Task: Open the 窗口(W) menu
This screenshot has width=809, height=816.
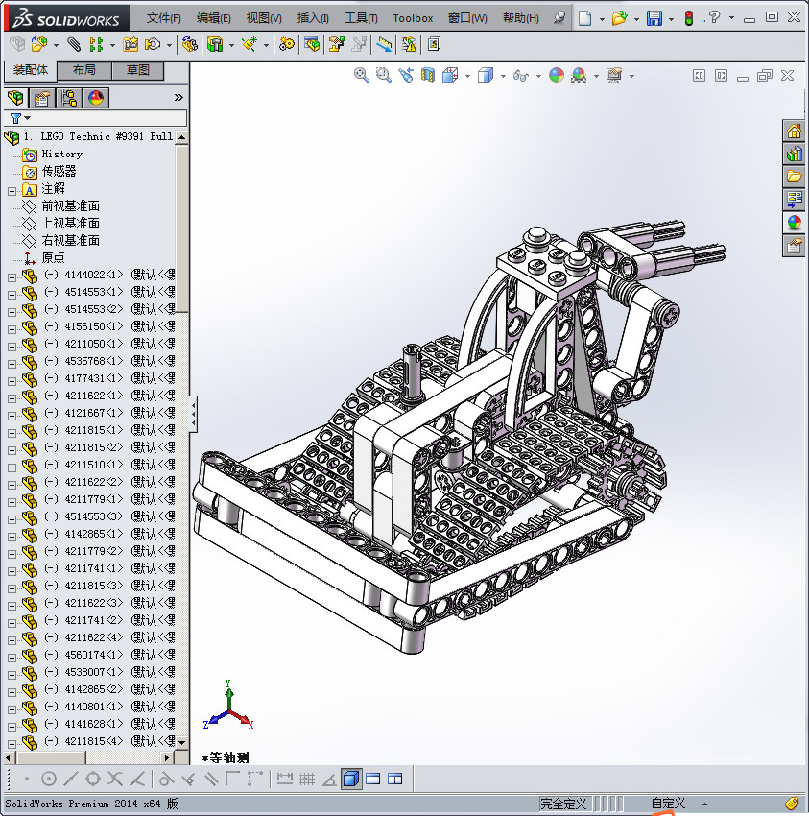Action: (x=467, y=18)
